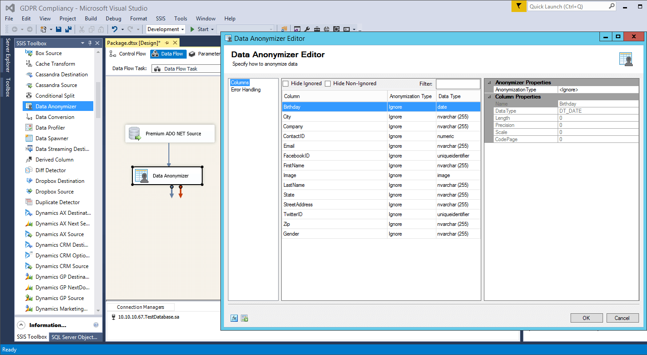The image size is (647, 355).
Task: Click the documentation icon next to fx
Action: tap(244, 318)
